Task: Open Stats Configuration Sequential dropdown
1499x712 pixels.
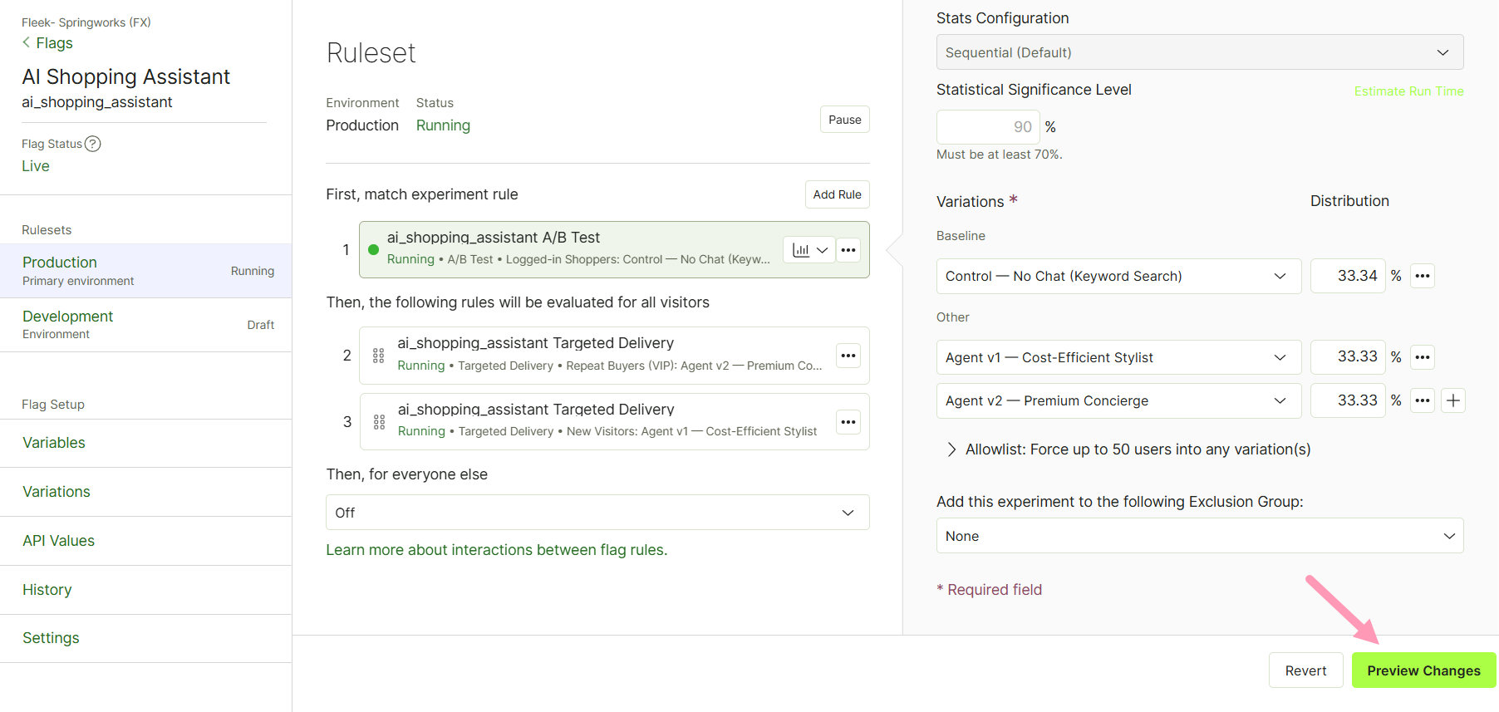Action: coord(1200,52)
